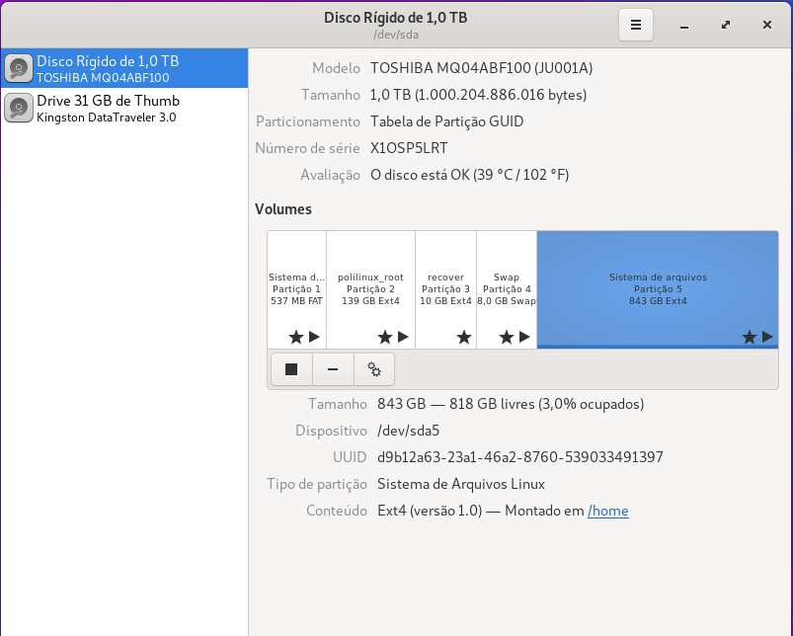Click Tabela de Partição GUID text

pyautogui.click(x=447, y=121)
